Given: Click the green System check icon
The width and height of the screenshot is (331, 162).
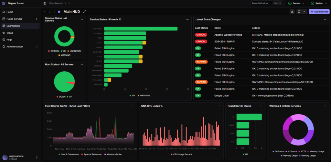Looking at the screenshot, I should tap(312, 3).
